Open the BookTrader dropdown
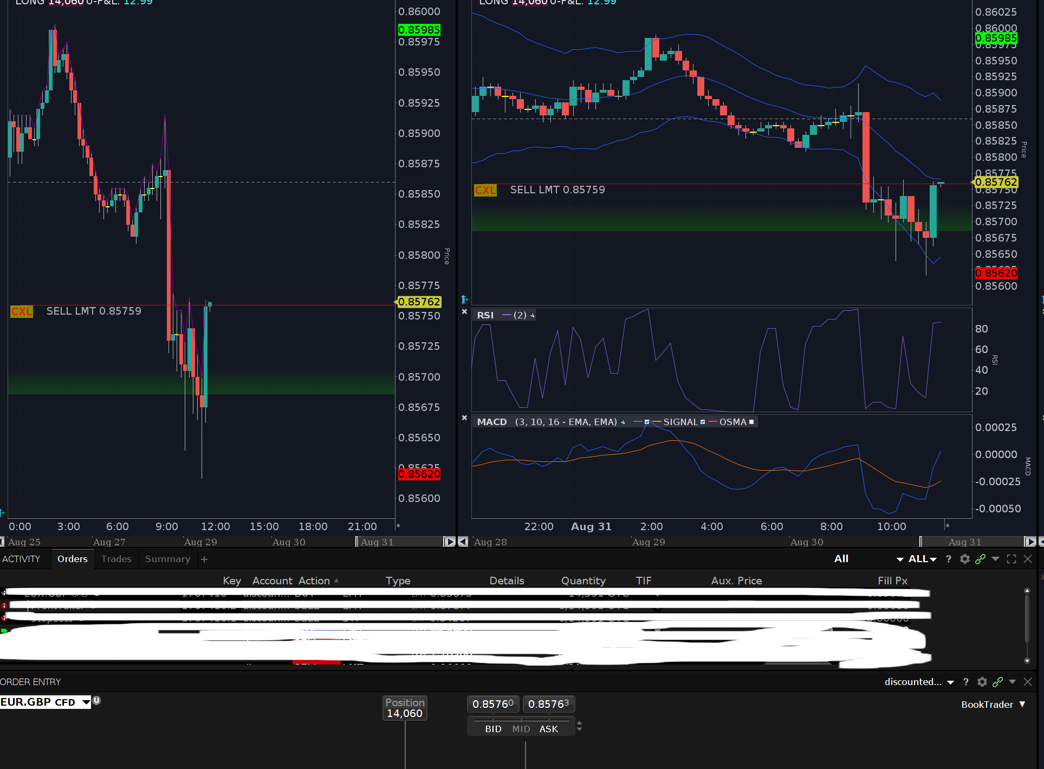1044x769 pixels. point(994,705)
